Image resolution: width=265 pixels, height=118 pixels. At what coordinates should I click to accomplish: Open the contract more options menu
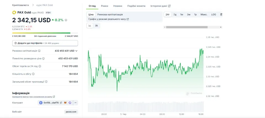coord(75,103)
